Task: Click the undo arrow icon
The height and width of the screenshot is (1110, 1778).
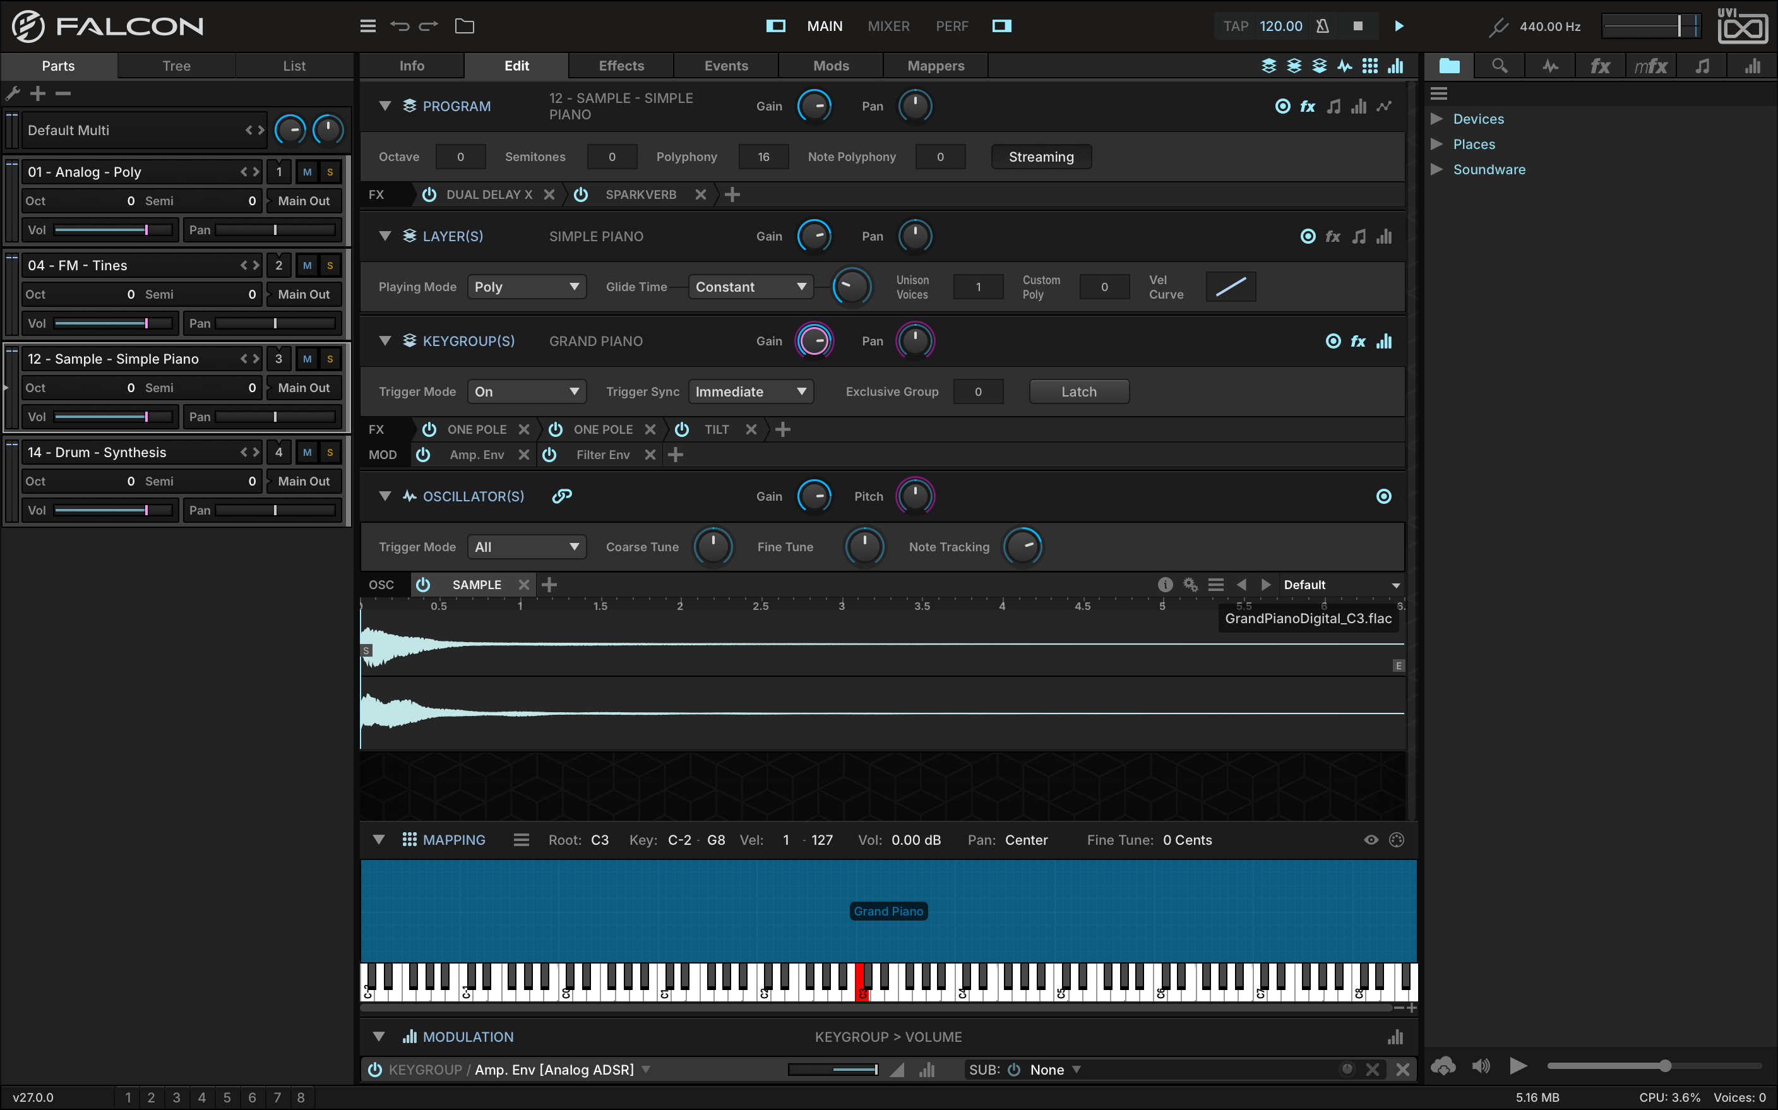Action: 399,27
